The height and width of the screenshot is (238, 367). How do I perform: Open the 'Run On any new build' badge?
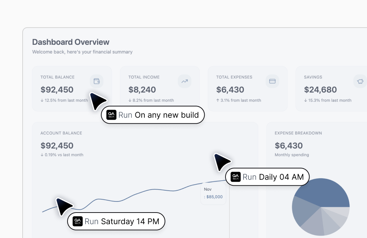point(153,115)
